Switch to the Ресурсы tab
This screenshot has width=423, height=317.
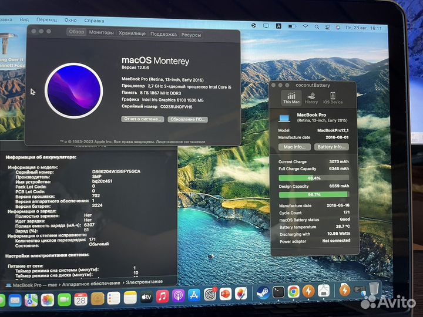click(x=191, y=35)
